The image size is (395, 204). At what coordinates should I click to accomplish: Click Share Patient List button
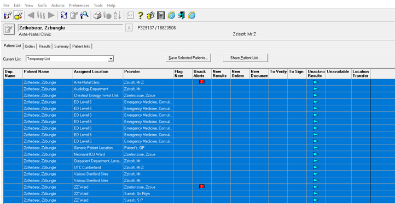point(245,58)
